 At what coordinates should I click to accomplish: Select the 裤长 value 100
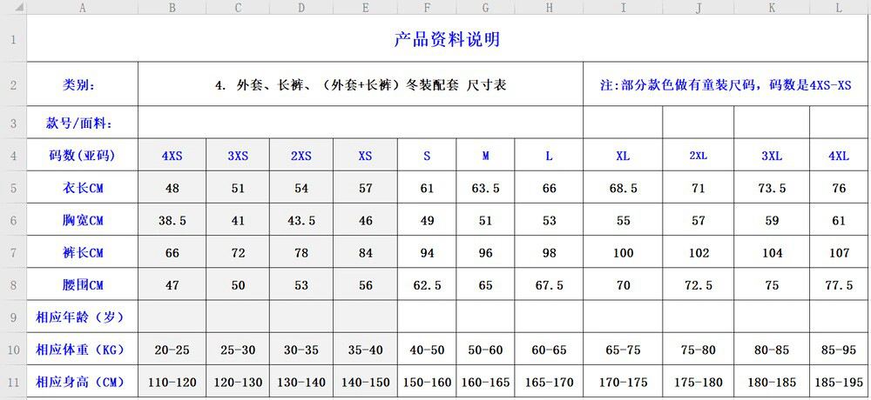pyautogui.click(x=623, y=252)
